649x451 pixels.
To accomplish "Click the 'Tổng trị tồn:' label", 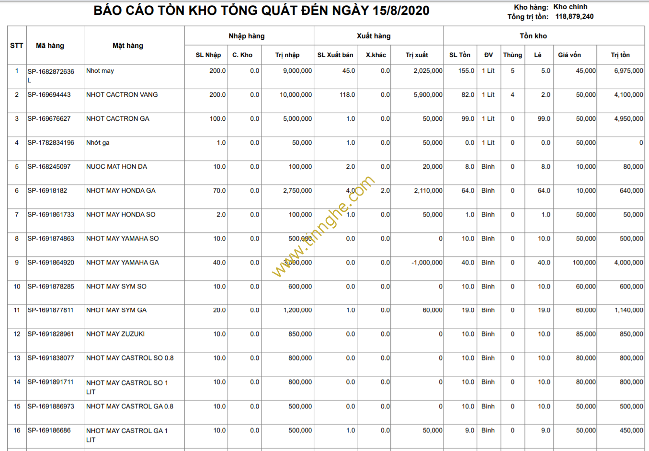I will pos(528,16).
